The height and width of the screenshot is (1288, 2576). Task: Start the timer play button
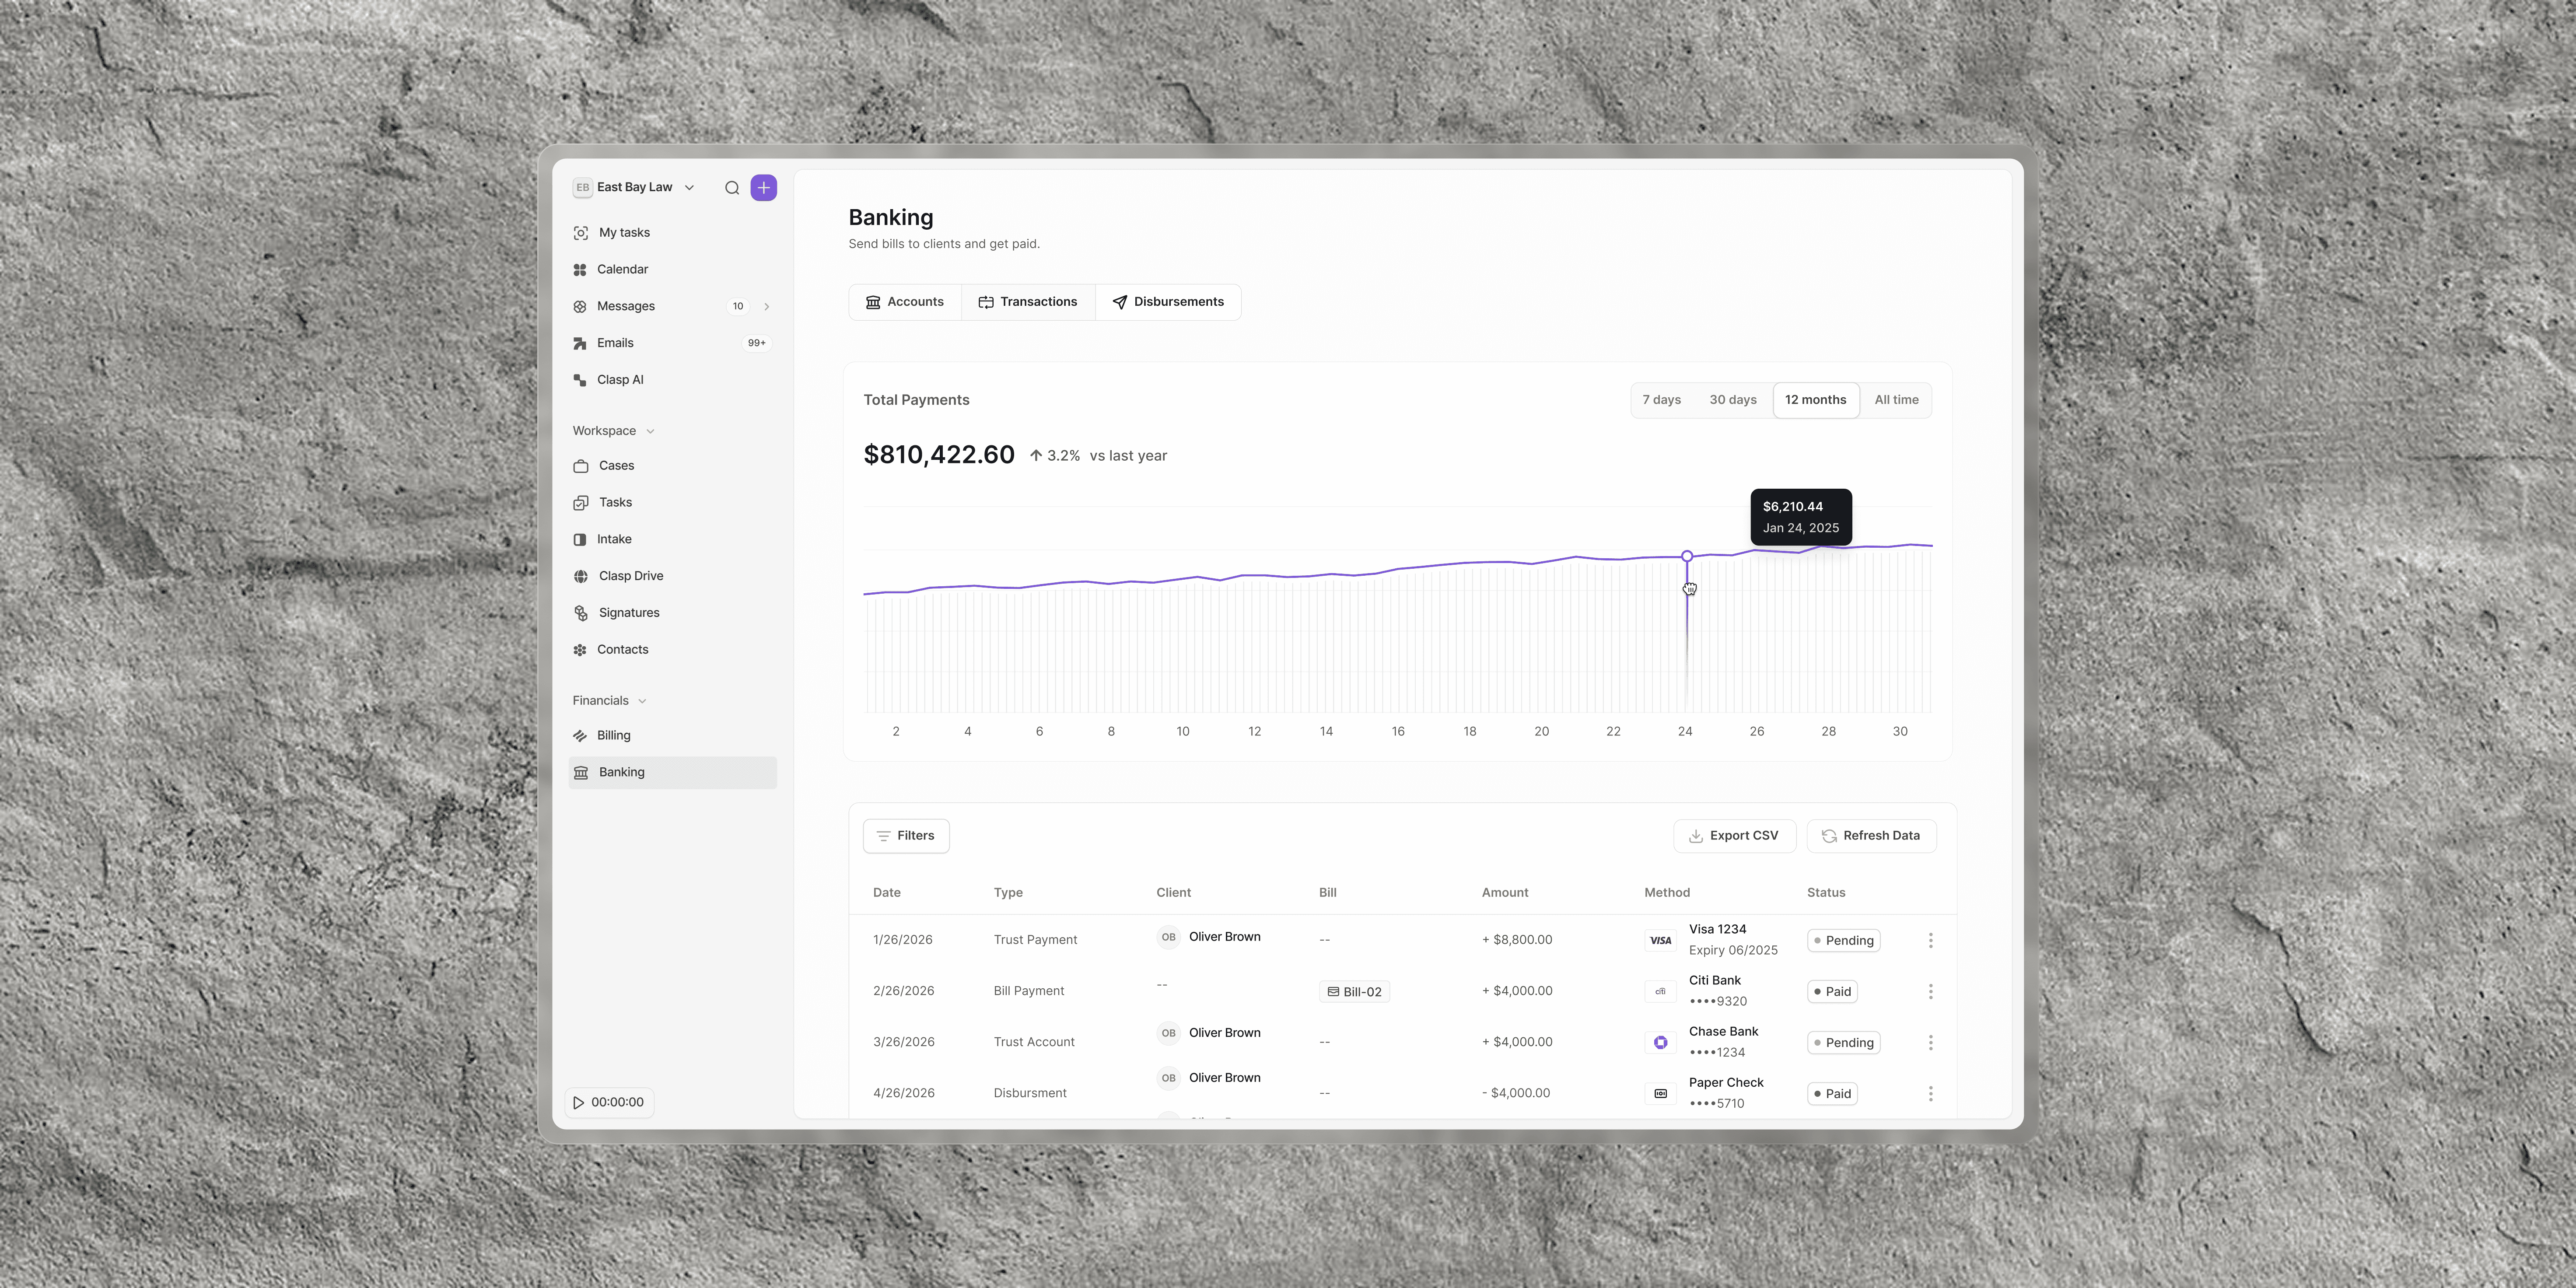pyautogui.click(x=579, y=1103)
